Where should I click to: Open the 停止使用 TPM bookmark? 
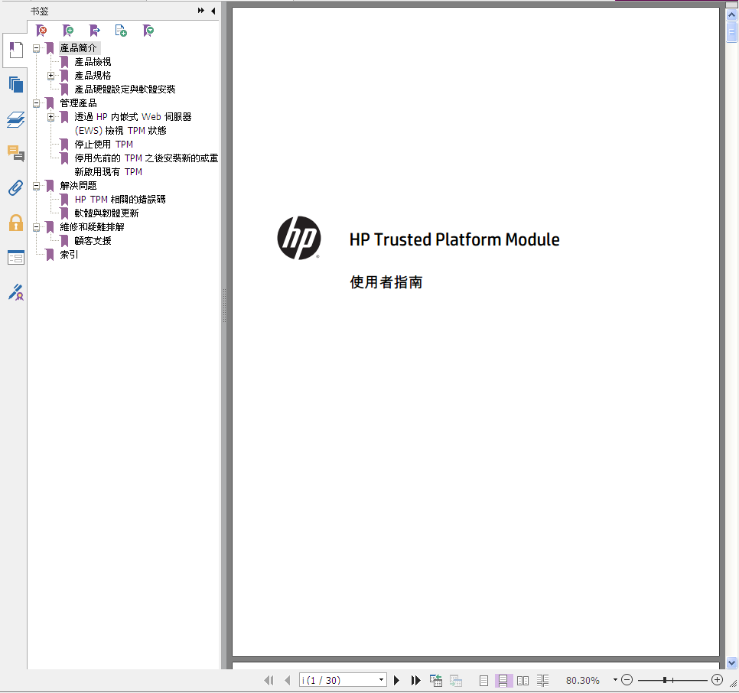pos(104,144)
